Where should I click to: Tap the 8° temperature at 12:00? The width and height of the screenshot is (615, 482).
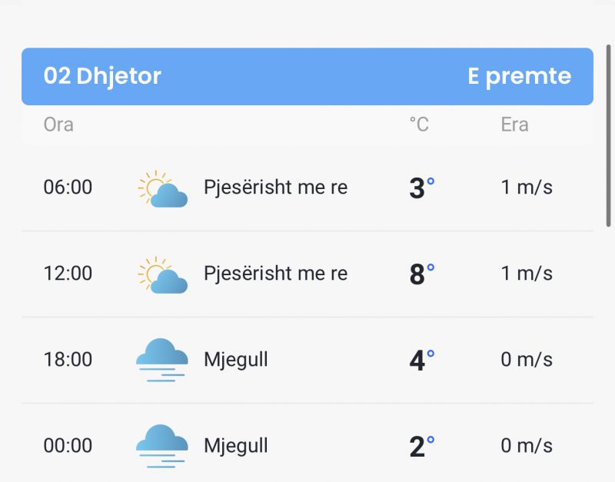point(421,274)
